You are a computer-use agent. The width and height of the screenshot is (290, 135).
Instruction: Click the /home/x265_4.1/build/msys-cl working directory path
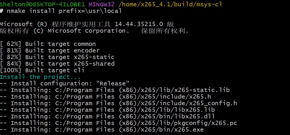click(x=170, y=4)
